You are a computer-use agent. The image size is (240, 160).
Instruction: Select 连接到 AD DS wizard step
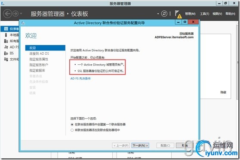(x=39, y=53)
